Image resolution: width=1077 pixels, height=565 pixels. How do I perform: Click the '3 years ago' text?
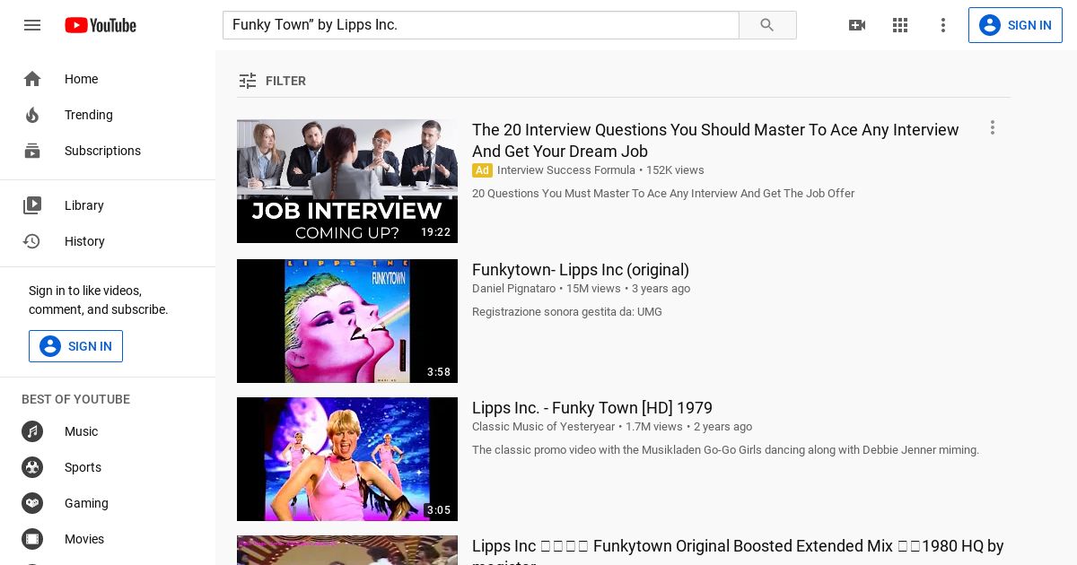tap(661, 289)
